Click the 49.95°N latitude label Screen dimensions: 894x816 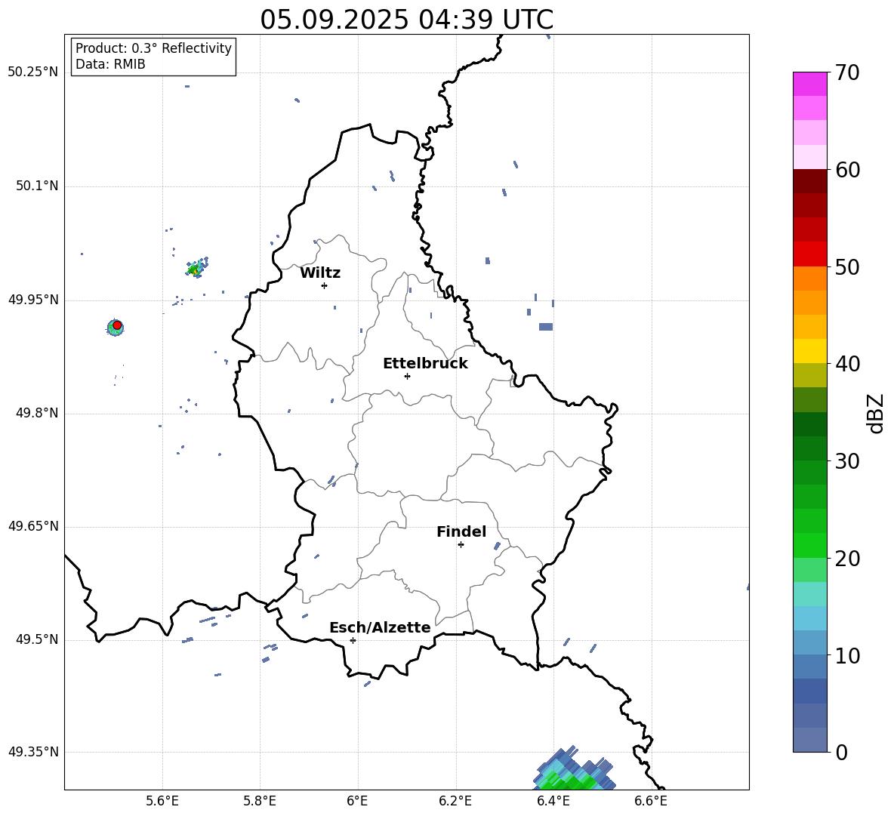[33, 300]
